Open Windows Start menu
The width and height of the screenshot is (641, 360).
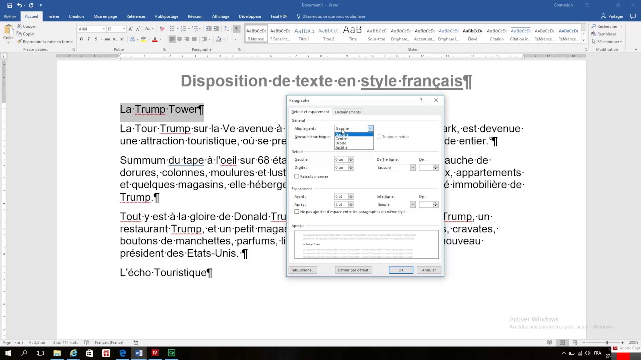(x=8, y=353)
